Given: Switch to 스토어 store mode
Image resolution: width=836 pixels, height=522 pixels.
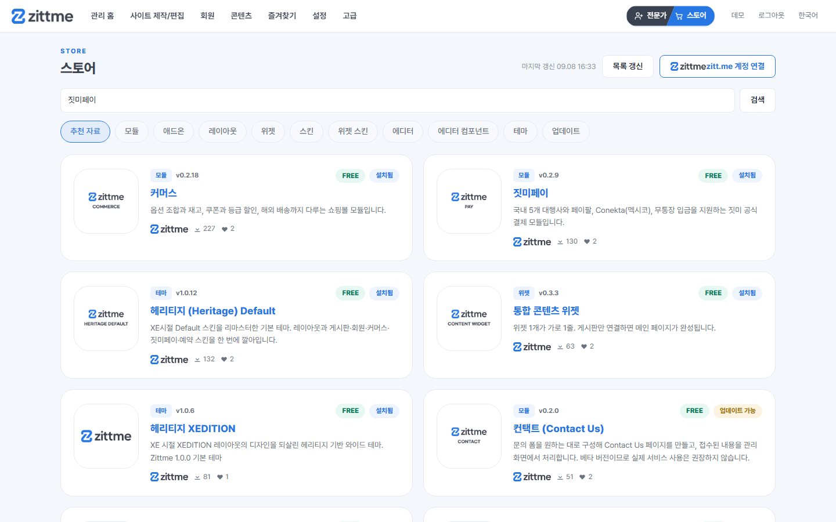Looking at the screenshot, I should [692, 16].
